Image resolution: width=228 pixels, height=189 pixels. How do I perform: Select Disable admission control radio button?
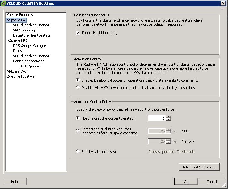coord(78,87)
